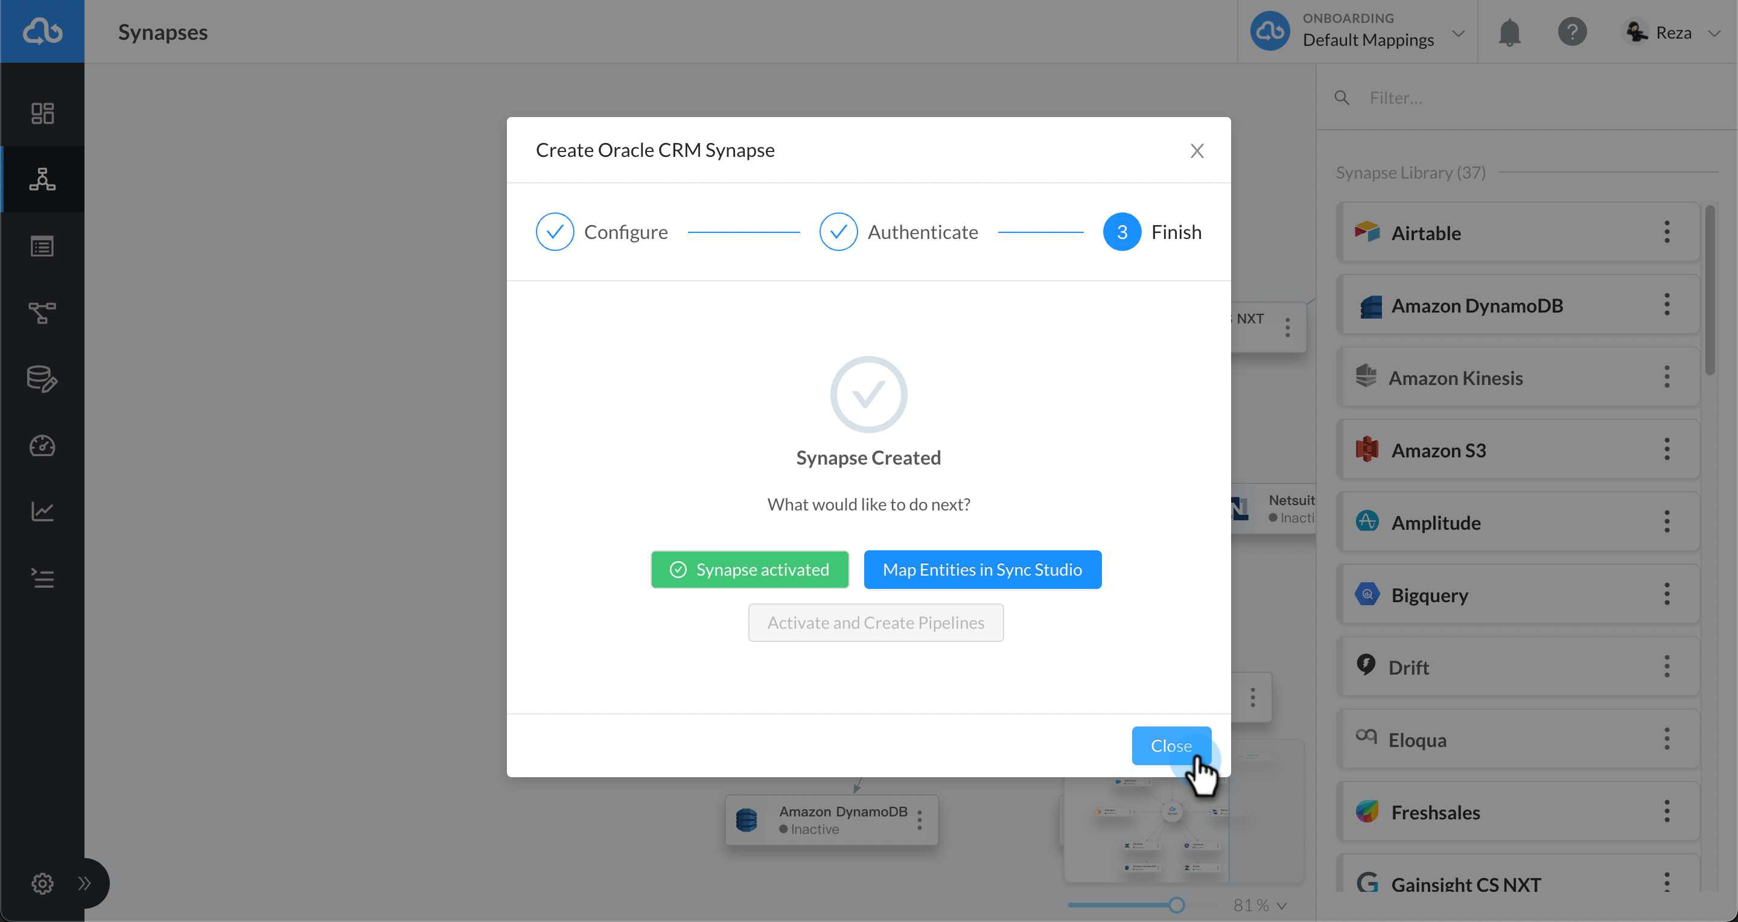This screenshot has width=1738, height=922.
Task: Select Amazon S3 in the library
Action: tap(1518, 450)
